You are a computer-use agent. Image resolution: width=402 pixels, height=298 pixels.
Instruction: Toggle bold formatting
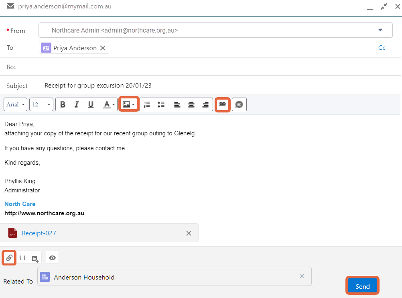(63, 104)
